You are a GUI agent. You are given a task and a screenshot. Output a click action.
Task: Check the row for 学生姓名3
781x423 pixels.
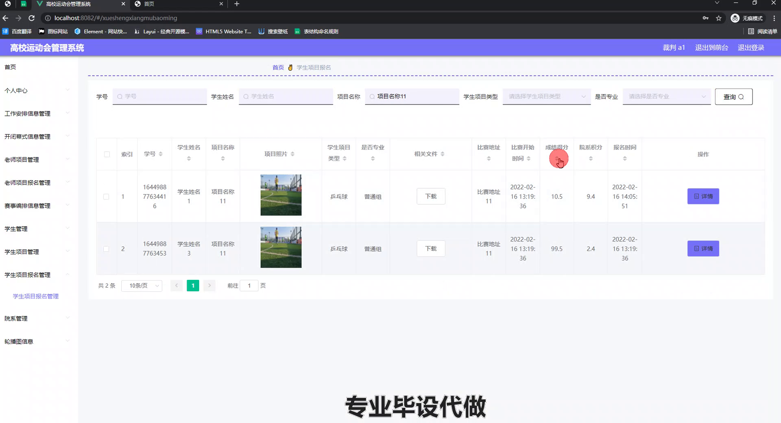click(x=106, y=249)
